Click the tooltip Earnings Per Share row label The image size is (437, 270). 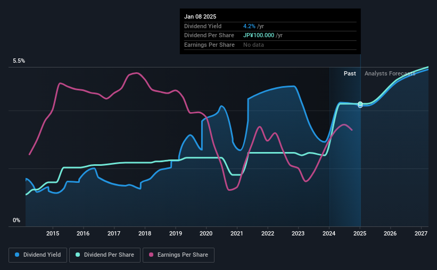point(209,45)
